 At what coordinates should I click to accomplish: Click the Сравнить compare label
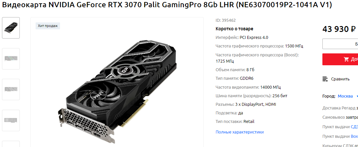[340, 79]
